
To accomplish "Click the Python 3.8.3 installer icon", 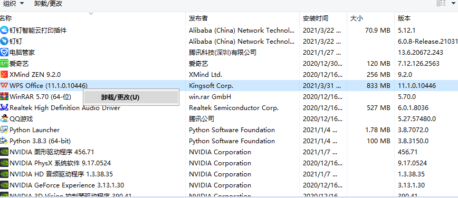I will 4,141.
